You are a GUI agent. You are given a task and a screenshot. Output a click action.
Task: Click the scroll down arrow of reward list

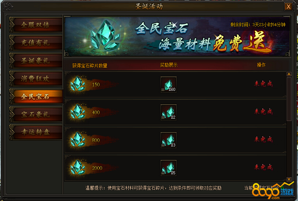[289, 179]
